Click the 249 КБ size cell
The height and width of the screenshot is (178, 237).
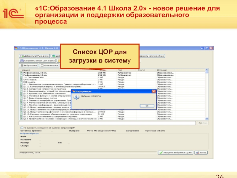coord(102,112)
